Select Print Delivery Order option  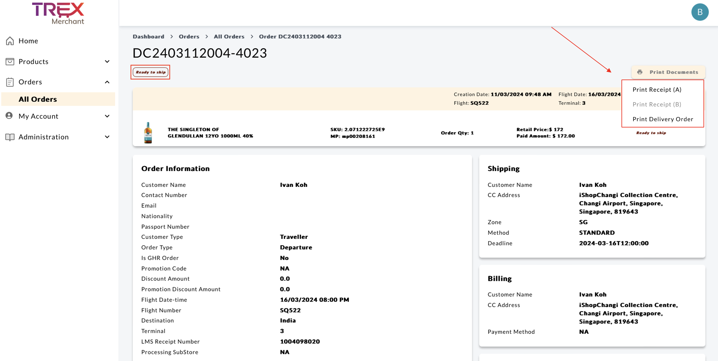(x=662, y=119)
